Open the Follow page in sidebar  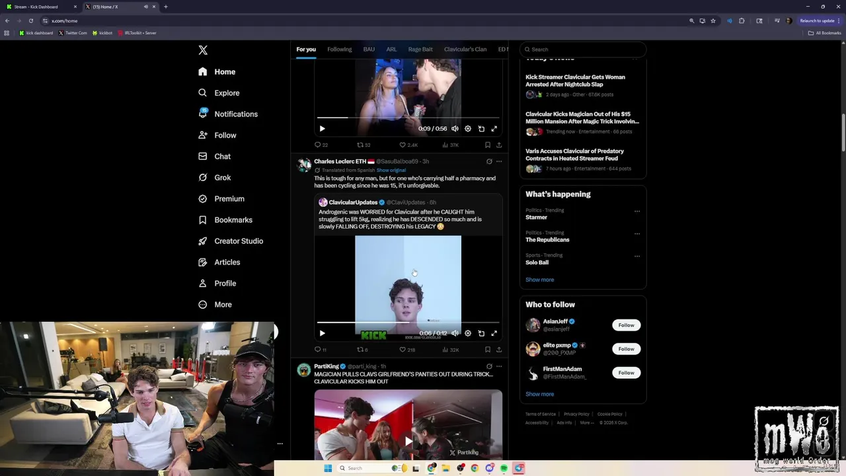pyautogui.click(x=217, y=136)
